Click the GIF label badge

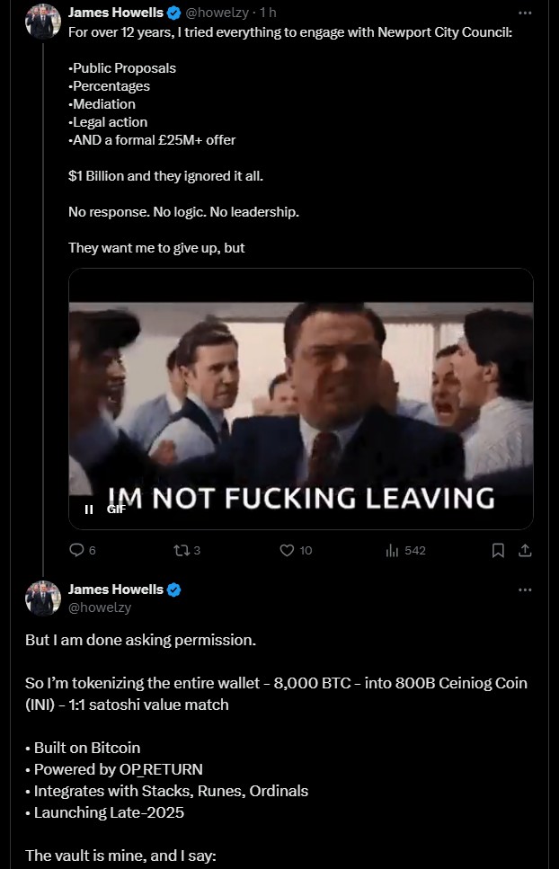pos(116,510)
